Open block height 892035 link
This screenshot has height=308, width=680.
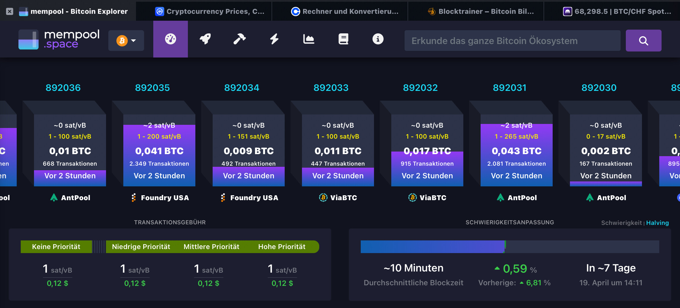pyautogui.click(x=152, y=88)
